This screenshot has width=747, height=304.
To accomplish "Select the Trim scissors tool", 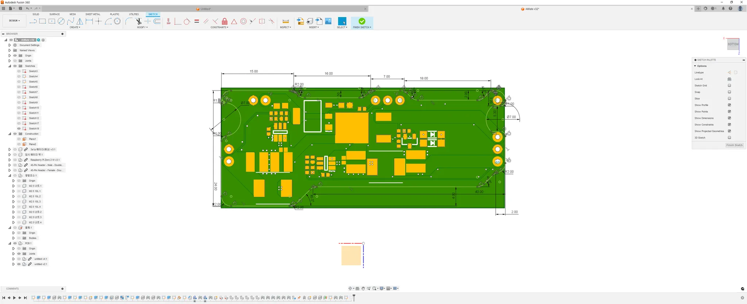I will [x=138, y=22].
